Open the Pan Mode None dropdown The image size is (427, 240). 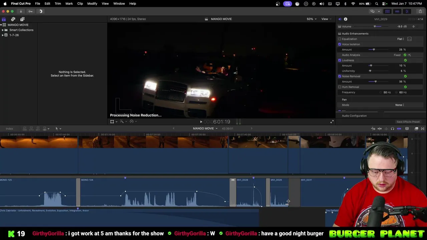pyautogui.click(x=400, y=105)
